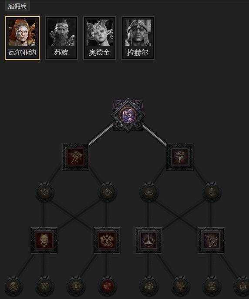Select the chain hook skill node
Screen dimensions: 249x299
211,240
